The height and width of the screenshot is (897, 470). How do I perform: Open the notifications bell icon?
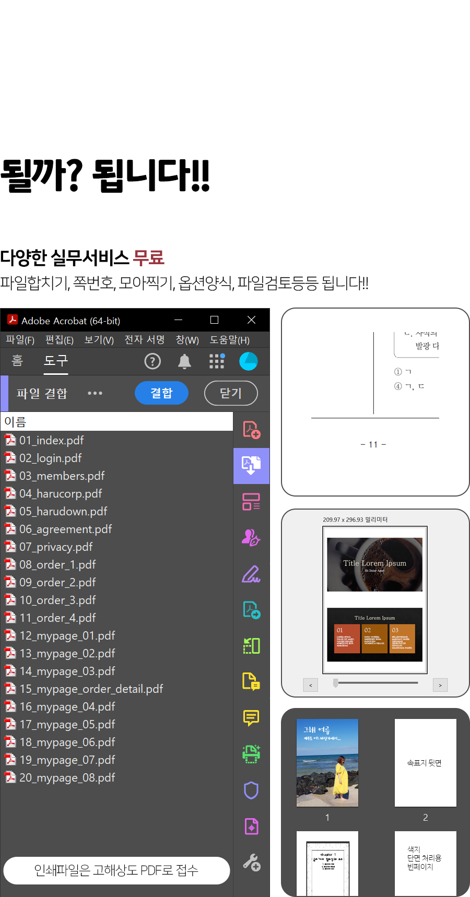184,361
